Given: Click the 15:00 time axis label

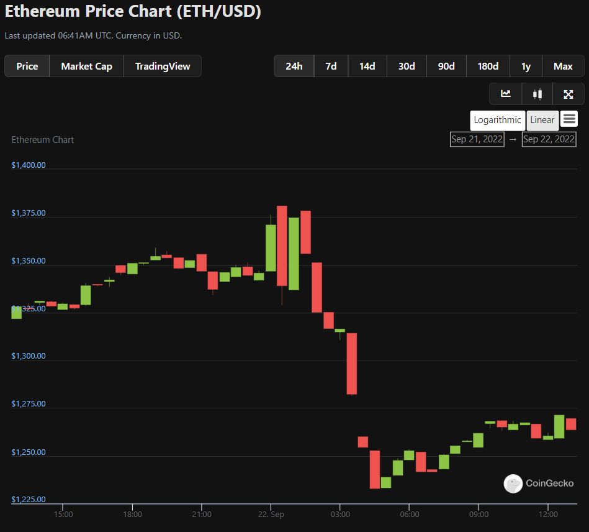Looking at the screenshot, I should pos(63,515).
